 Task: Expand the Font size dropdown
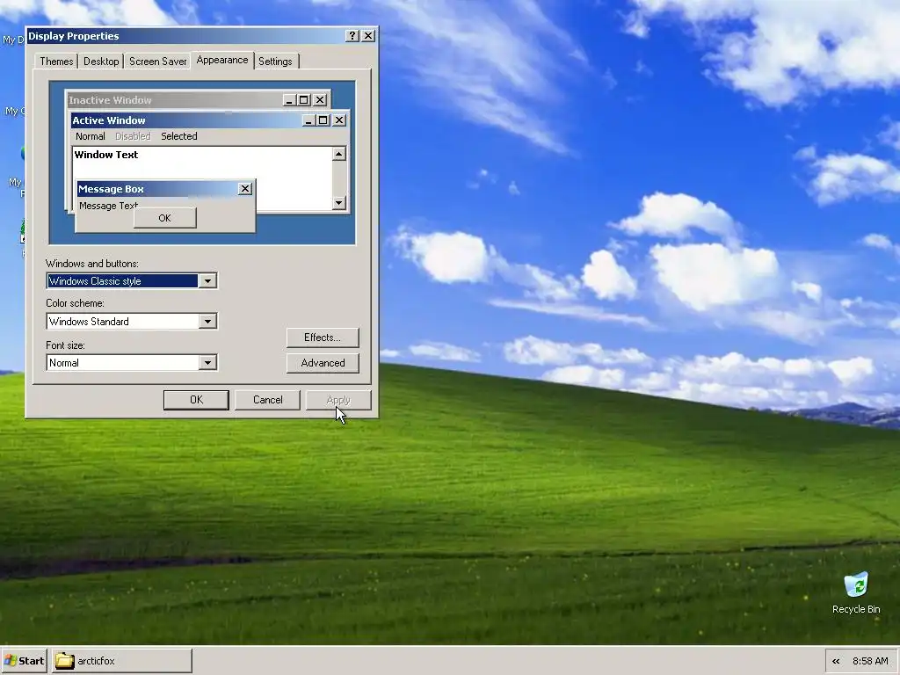(207, 363)
